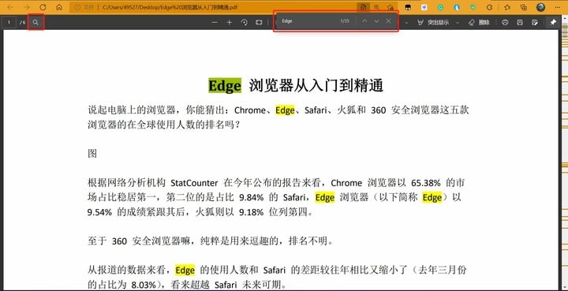Click the page number input field
Image resolution: width=568 pixels, height=291 pixels.
coord(9,22)
